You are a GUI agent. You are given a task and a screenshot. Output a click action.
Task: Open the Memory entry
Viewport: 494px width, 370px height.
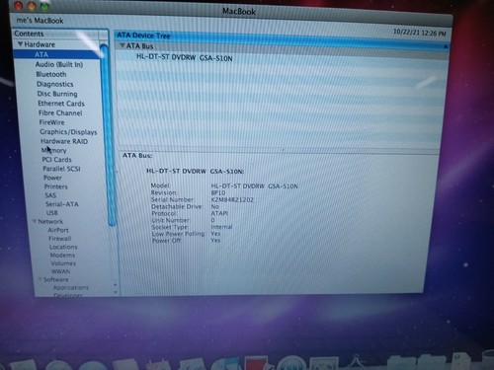pos(54,150)
